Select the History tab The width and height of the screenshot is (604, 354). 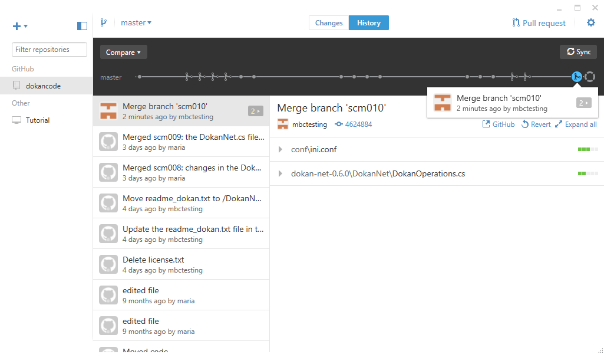click(x=368, y=22)
